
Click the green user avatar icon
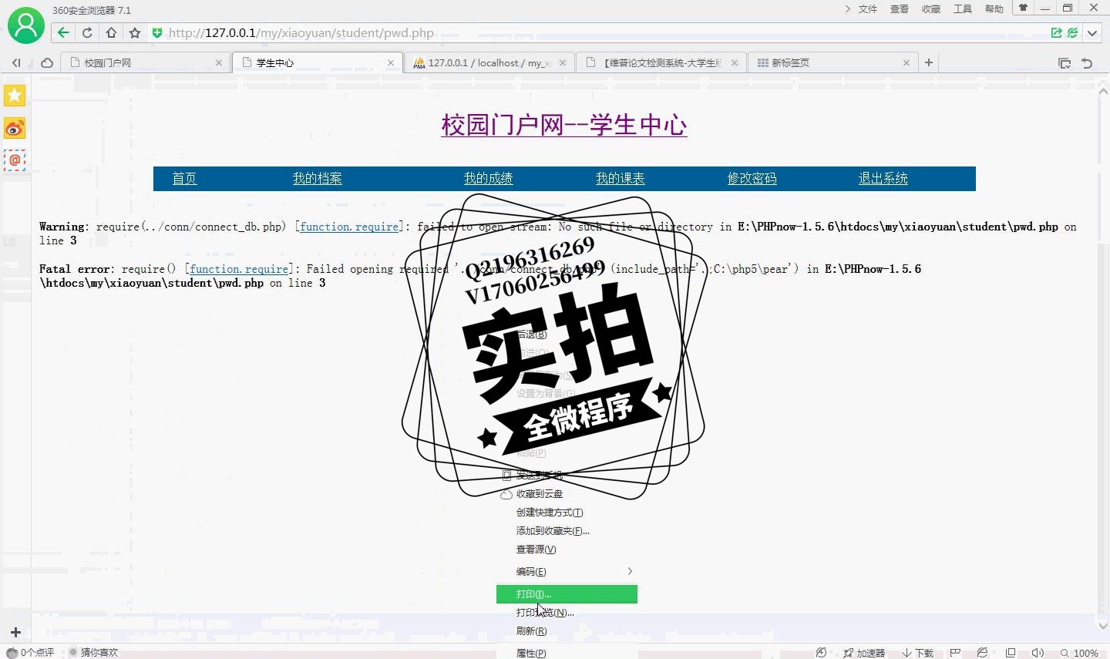[26, 25]
